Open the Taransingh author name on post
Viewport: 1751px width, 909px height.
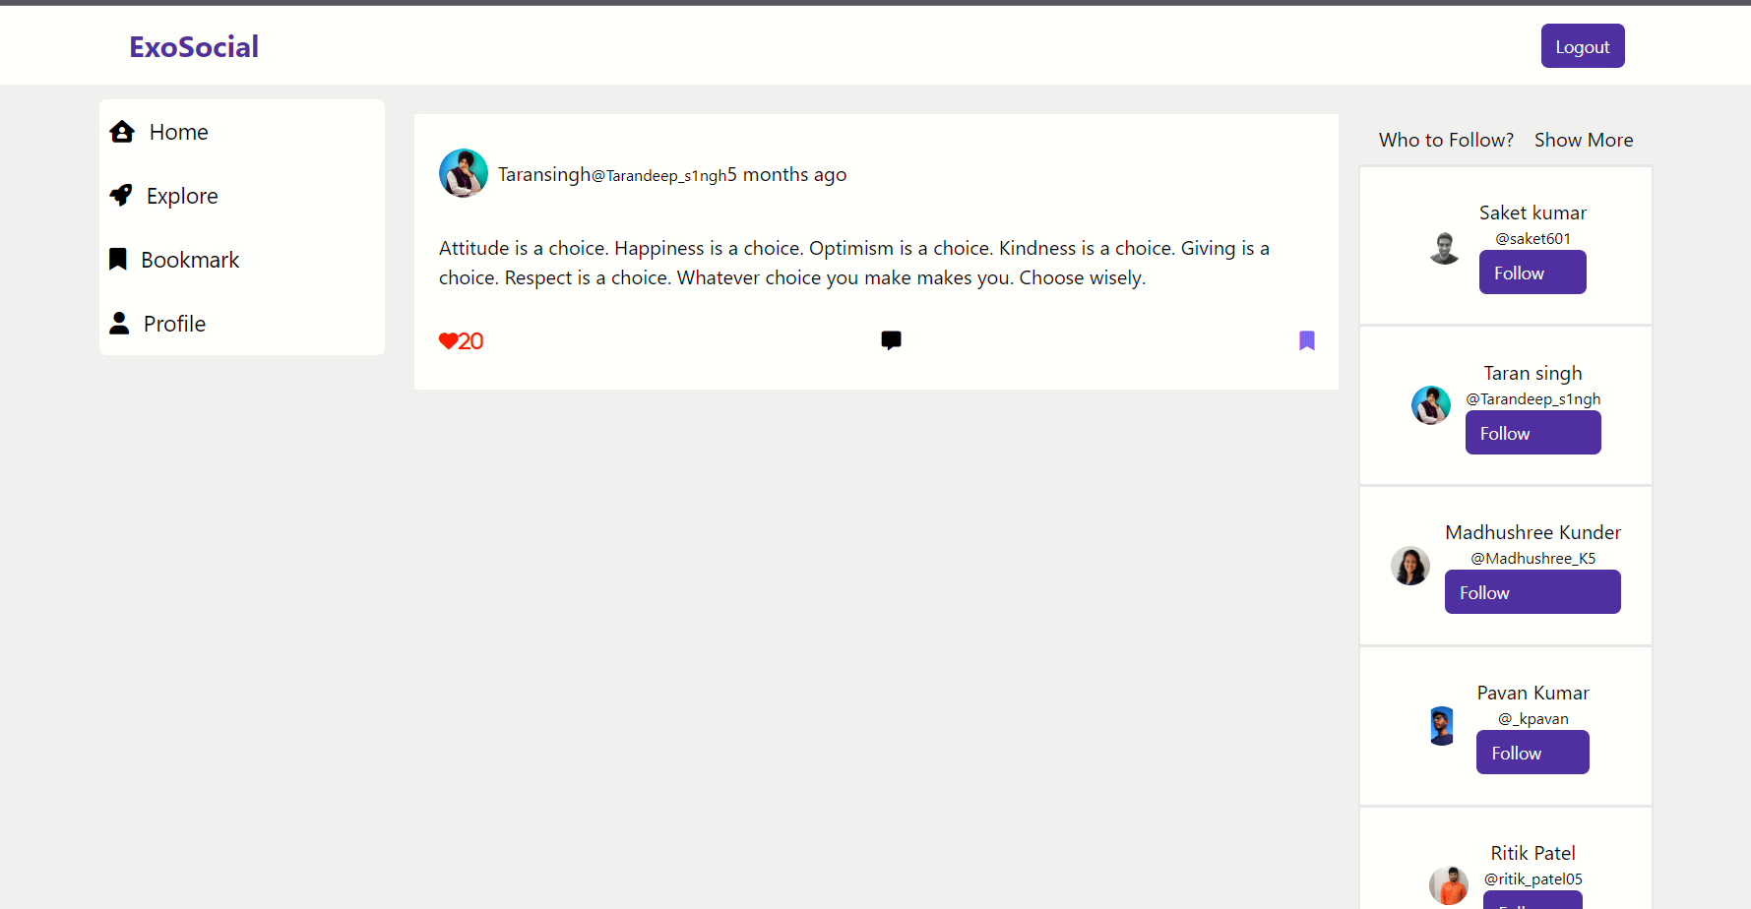(544, 174)
